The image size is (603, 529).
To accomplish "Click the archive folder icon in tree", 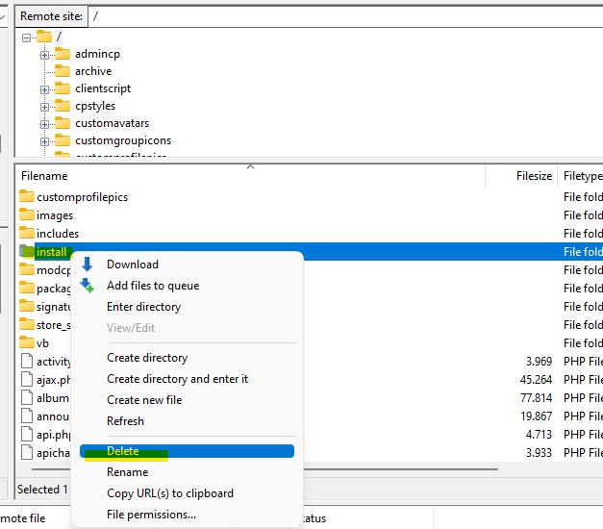I will [x=63, y=71].
